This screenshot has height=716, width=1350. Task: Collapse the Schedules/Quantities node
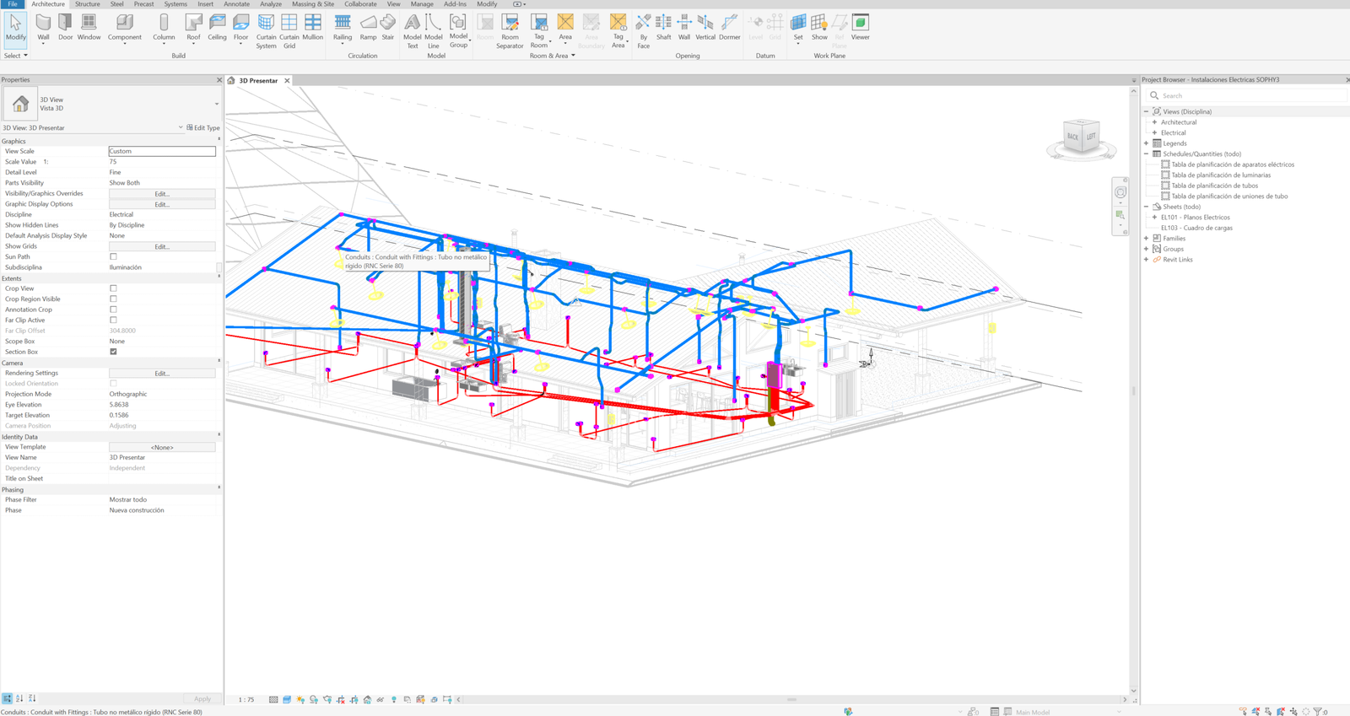tap(1146, 153)
